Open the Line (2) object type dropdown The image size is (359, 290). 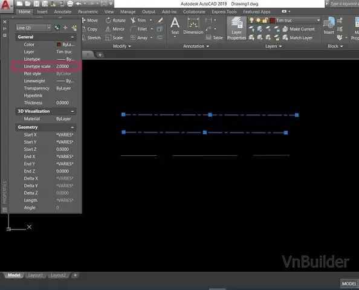point(49,28)
